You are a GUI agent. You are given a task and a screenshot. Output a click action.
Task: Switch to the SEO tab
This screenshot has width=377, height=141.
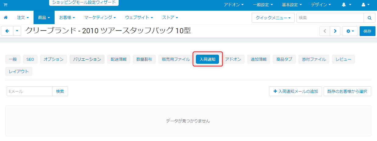click(30, 60)
